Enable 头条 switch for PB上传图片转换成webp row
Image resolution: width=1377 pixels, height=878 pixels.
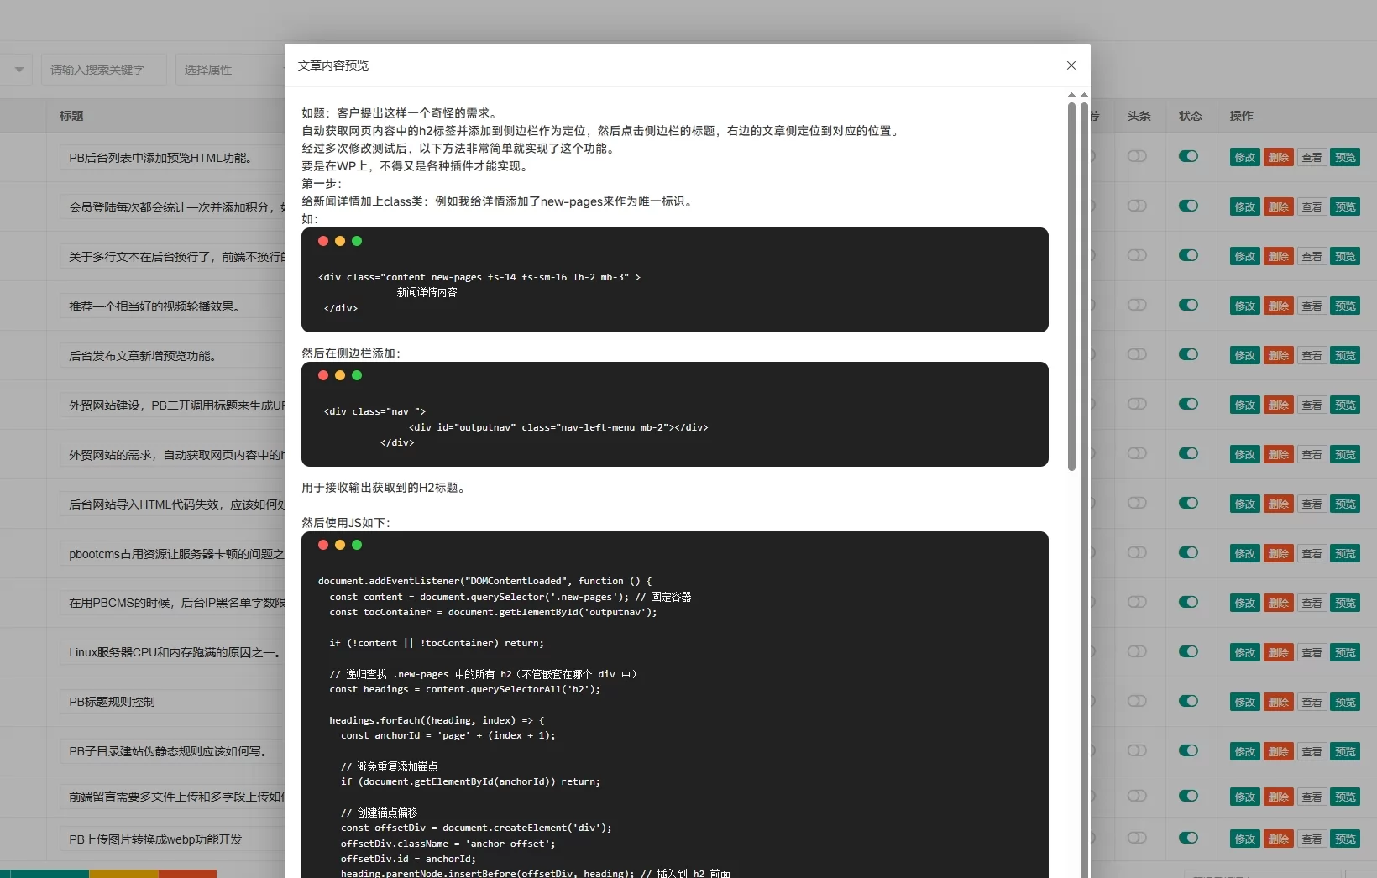click(1137, 838)
